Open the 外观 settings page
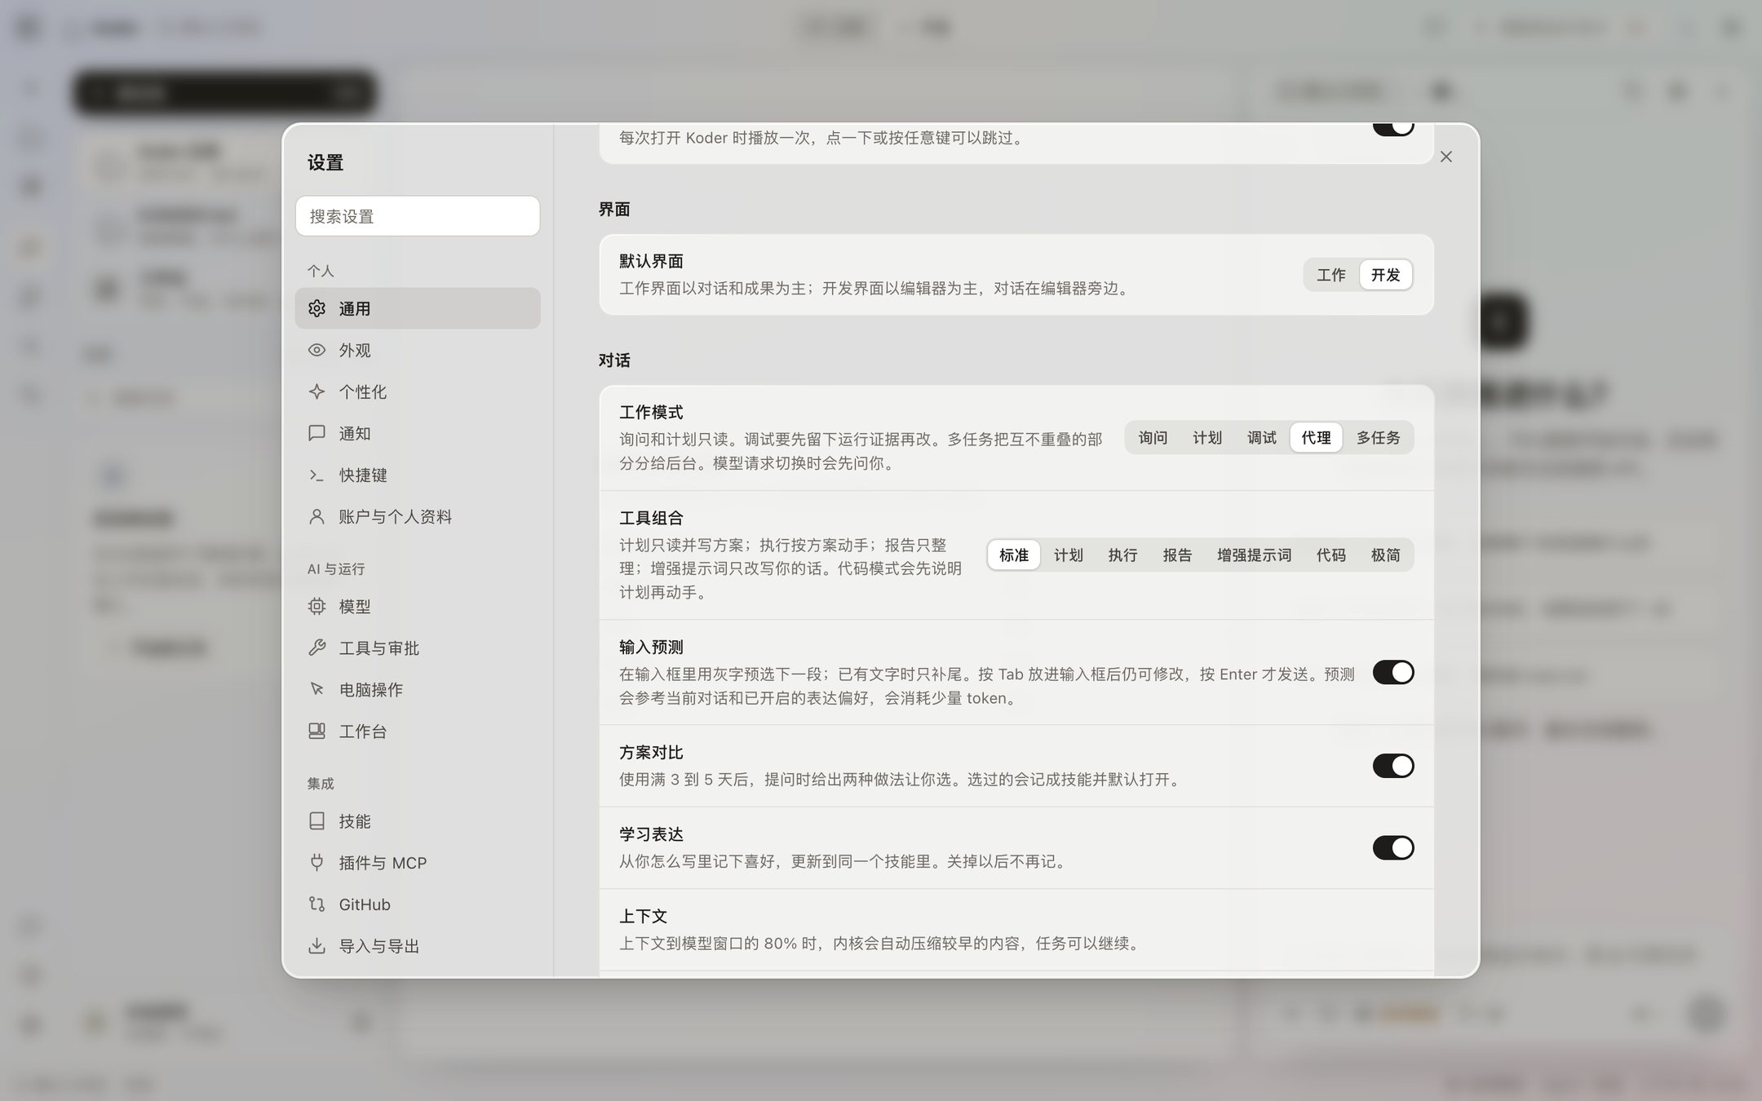 (418, 350)
